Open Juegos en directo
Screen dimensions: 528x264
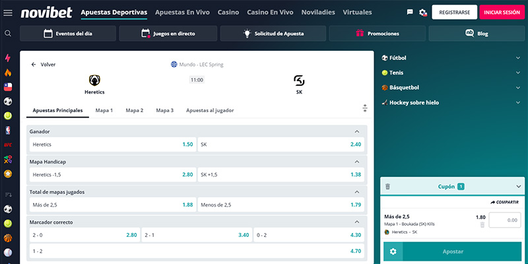[x=168, y=34]
